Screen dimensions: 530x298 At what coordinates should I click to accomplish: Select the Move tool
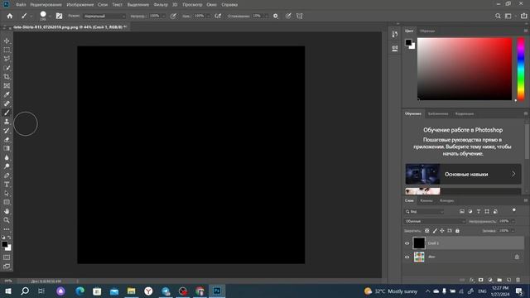click(7, 41)
